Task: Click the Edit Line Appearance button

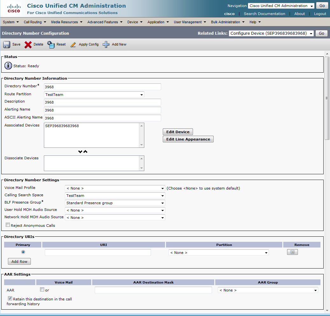Action: 188,139
